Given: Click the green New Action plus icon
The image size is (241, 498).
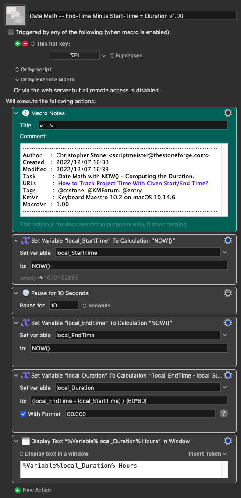Looking at the screenshot, I should pos(18,490).
